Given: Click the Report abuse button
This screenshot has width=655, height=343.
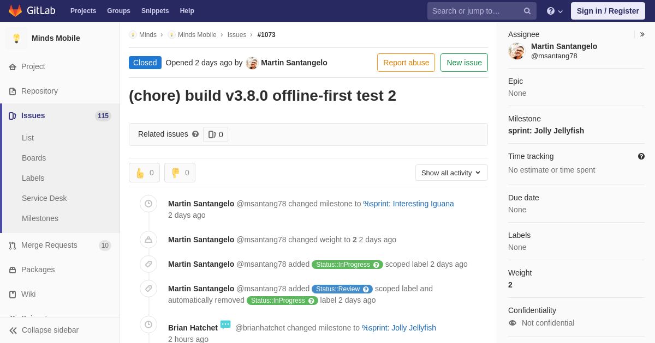Looking at the screenshot, I should pyautogui.click(x=406, y=63).
